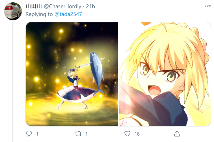Click the "Replying to" text

[39, 14]
